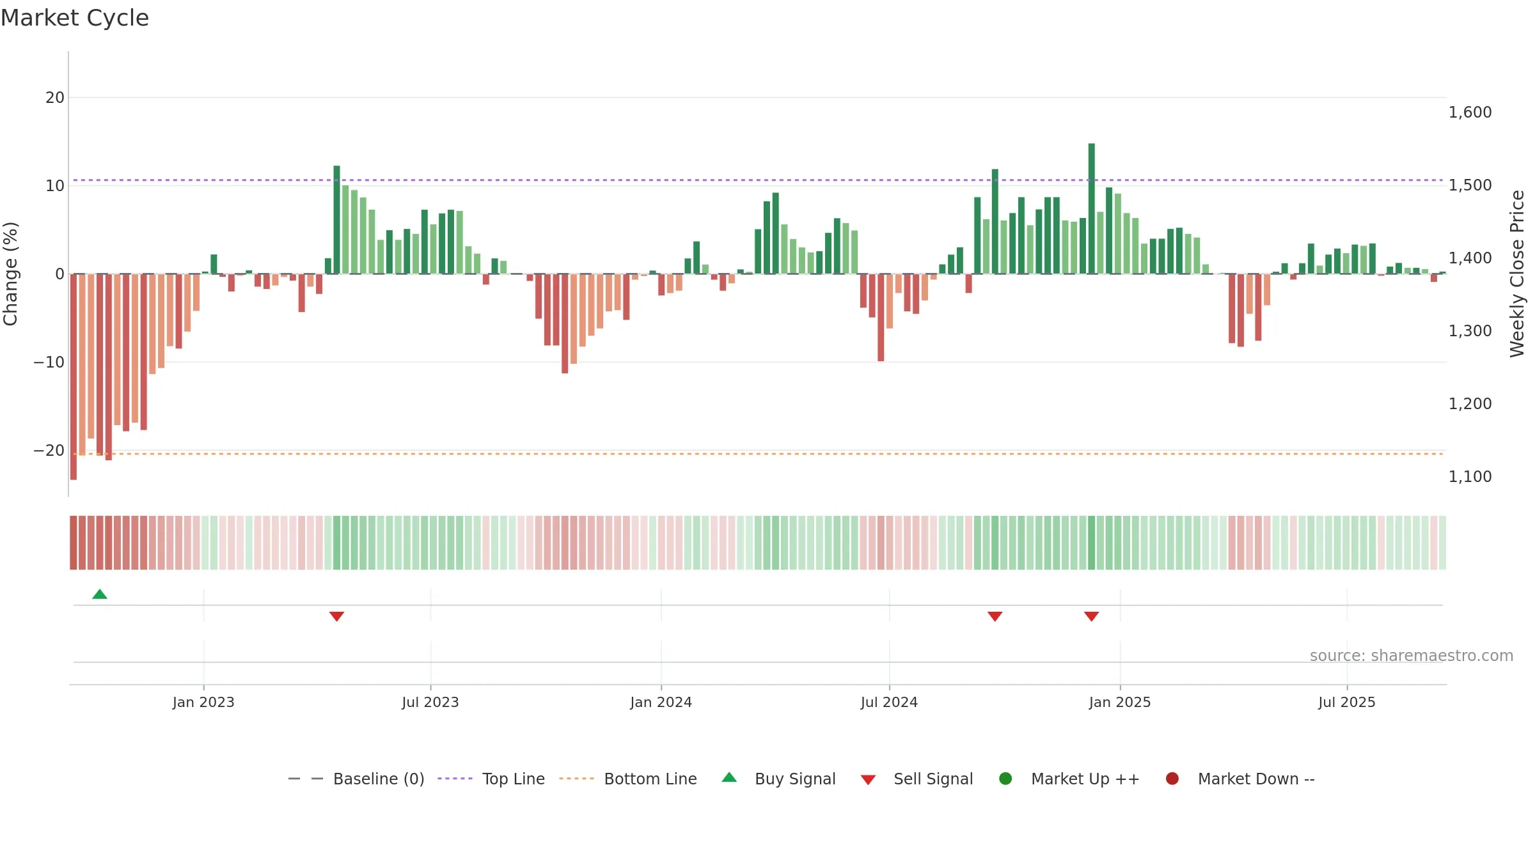Click the tallest green bar near December 2024
Viewport: 1535px width, 863px height.
pyautogui.click(x=1092, y=208)
